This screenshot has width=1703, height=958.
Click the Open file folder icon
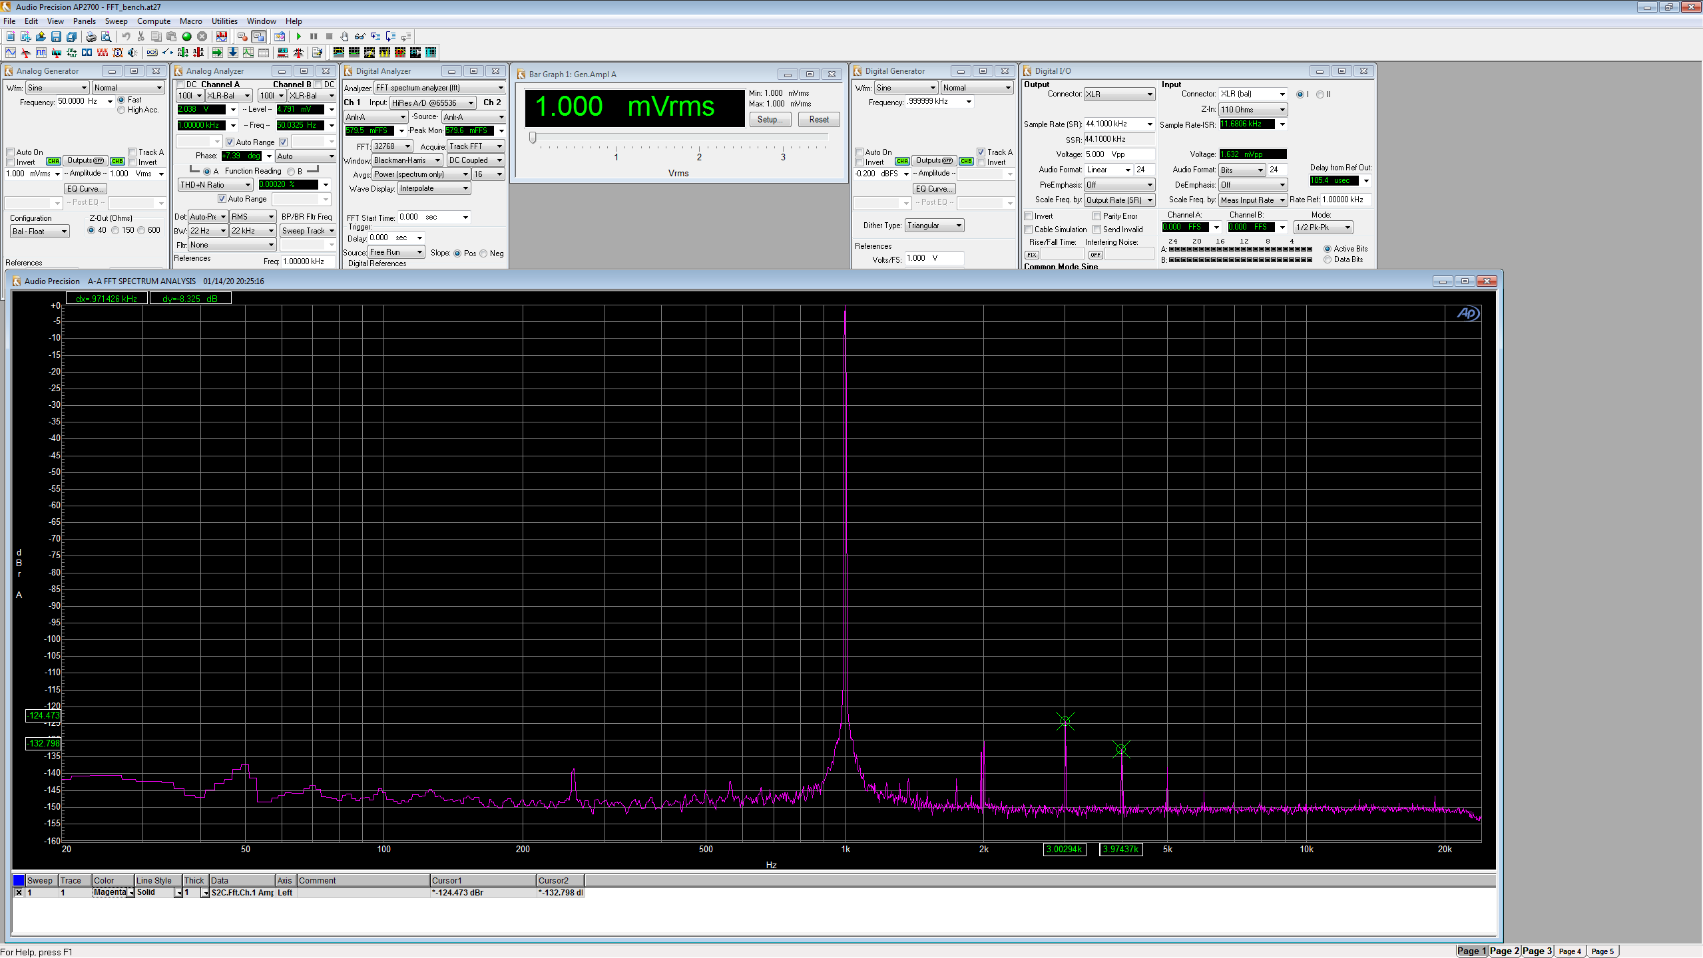[41, 37]
